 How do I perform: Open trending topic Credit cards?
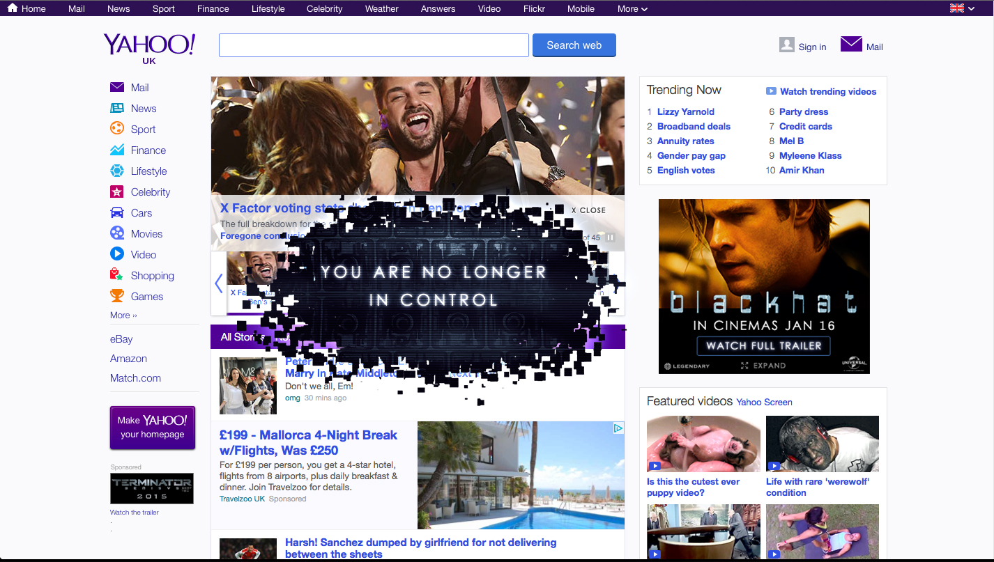(806, 126)
